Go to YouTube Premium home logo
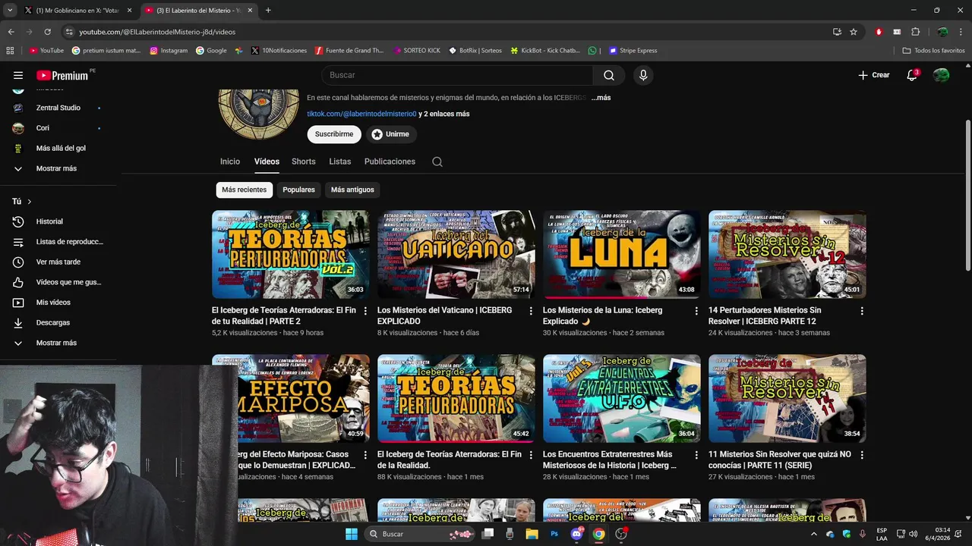The width and height of the screenshot is (972, 546). coord(62,75)
